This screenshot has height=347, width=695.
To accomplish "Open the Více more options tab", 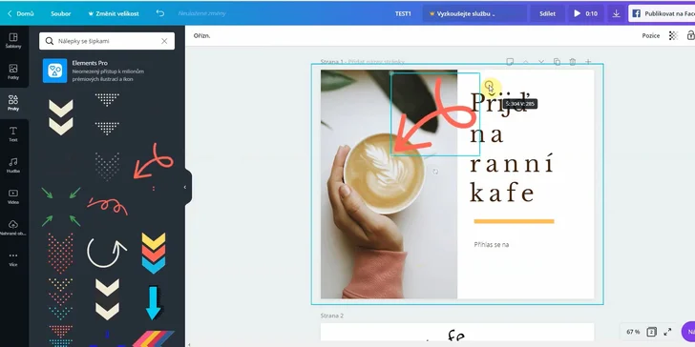I will (13, 259).
